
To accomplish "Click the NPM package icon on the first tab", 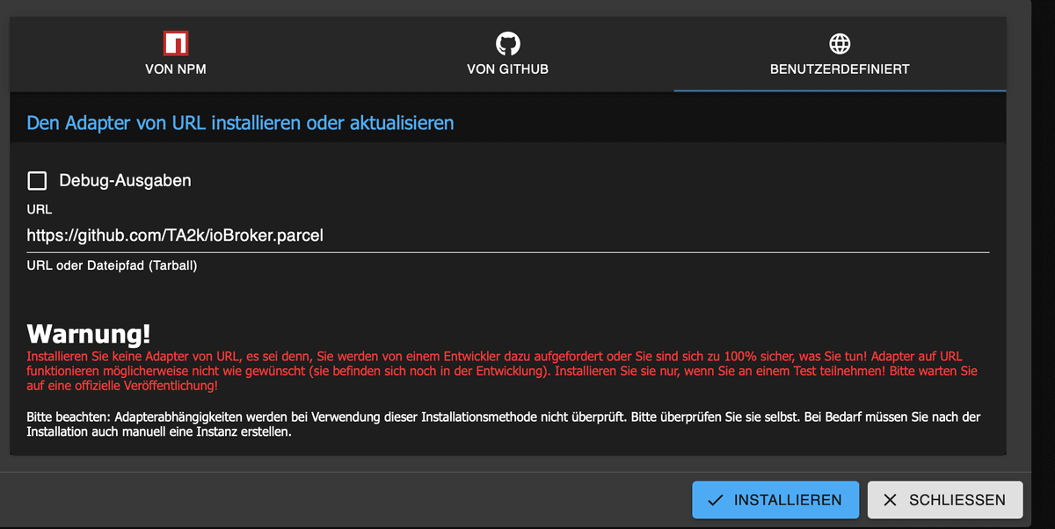I will [175, 40].
